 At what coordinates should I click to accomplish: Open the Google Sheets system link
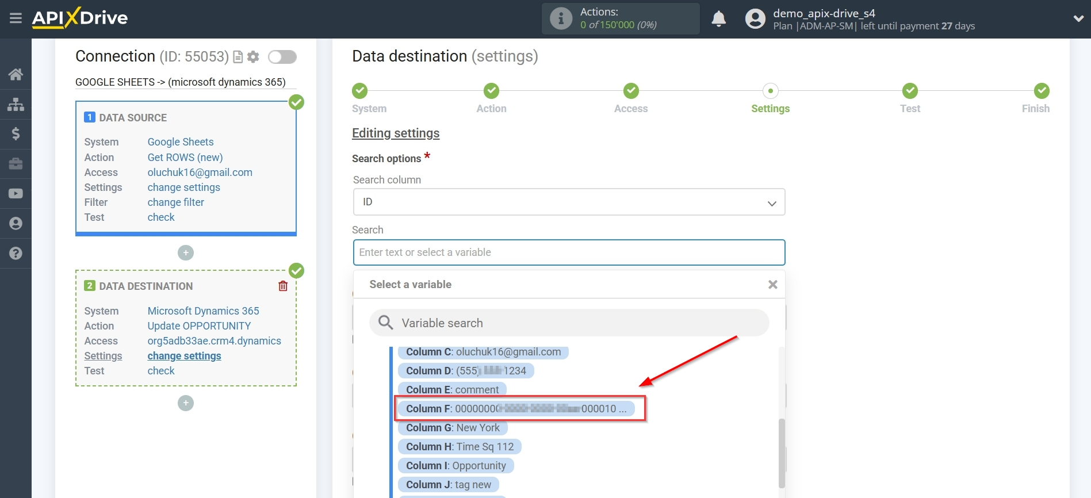(181, 142)
